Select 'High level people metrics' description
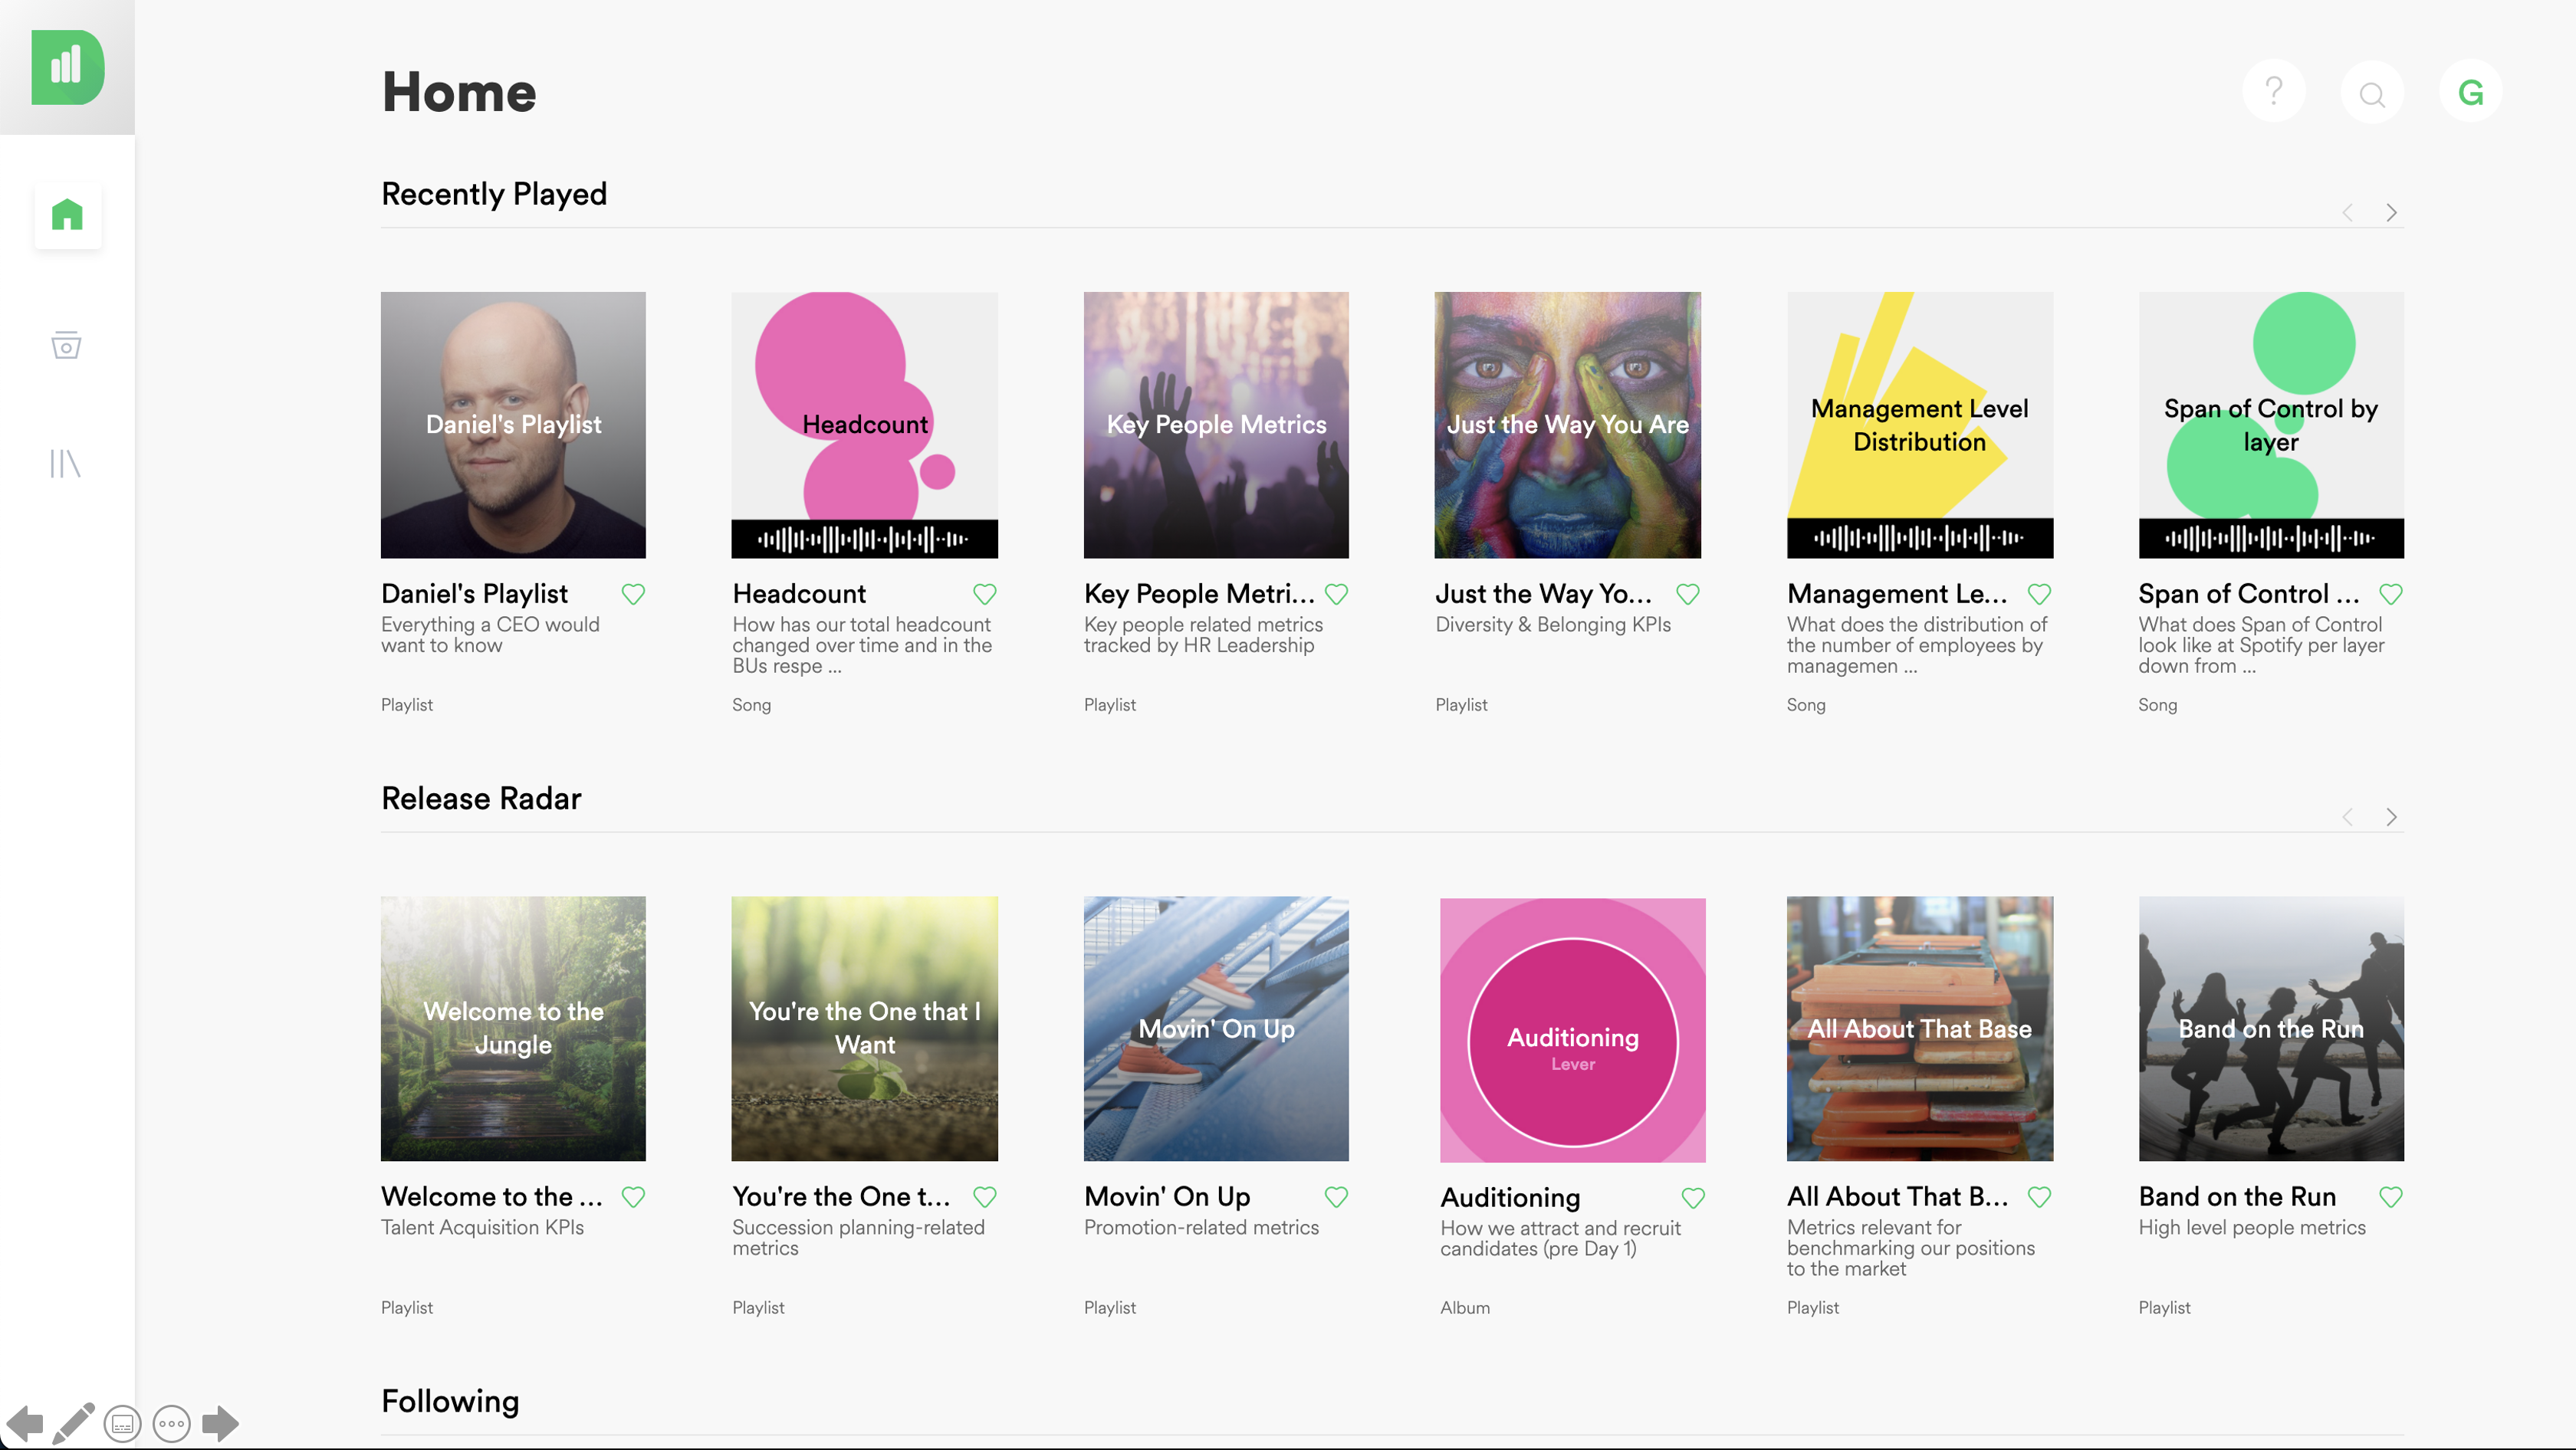The width and height of the screenshot is (2576, 1450). (x=2252, y=1227)
